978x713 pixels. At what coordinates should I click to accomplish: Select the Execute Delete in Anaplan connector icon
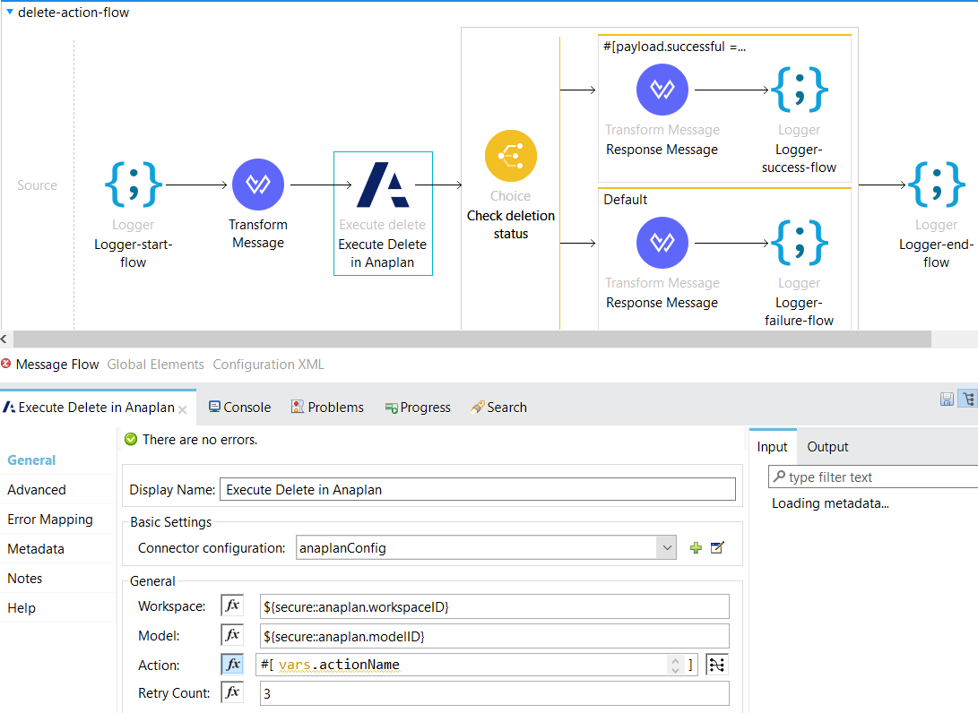coord(383,185)
